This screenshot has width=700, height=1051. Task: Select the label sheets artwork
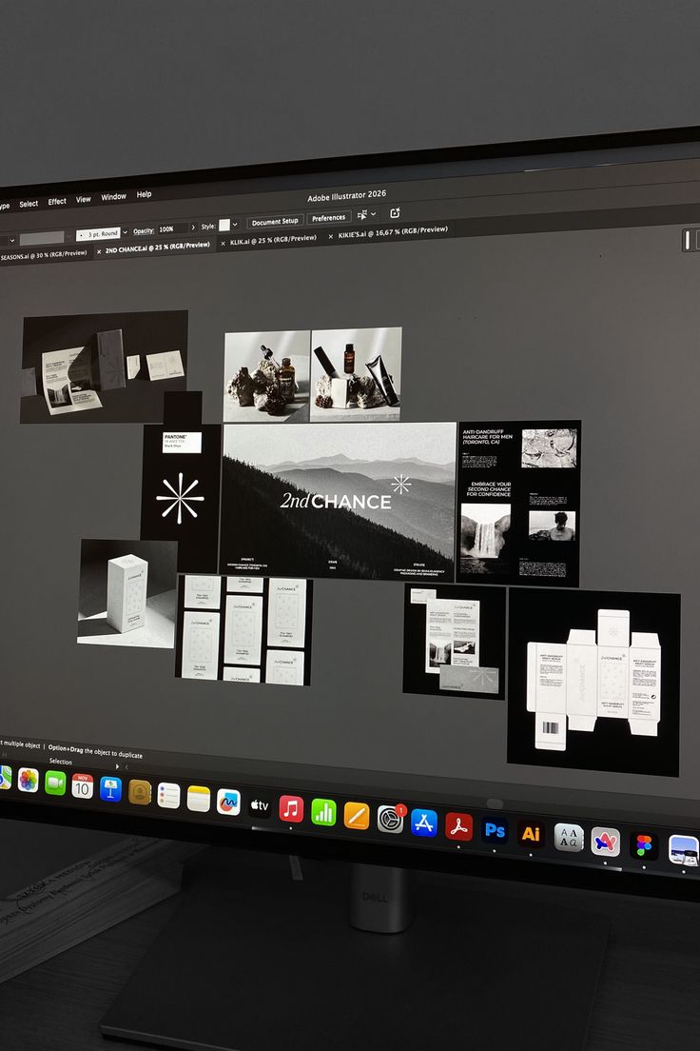pyautogui.click(x=243, y=630)
